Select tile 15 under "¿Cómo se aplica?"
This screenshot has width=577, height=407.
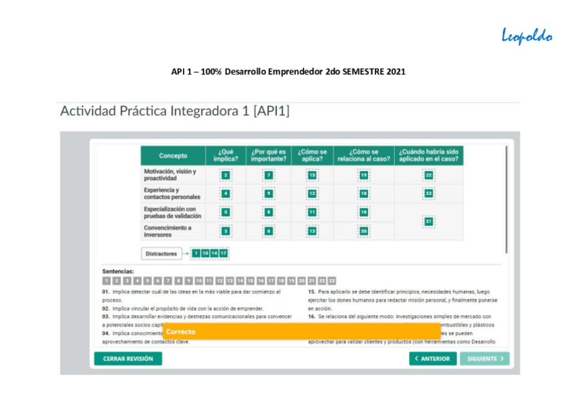pyautogui.click(x=311, y=174)
